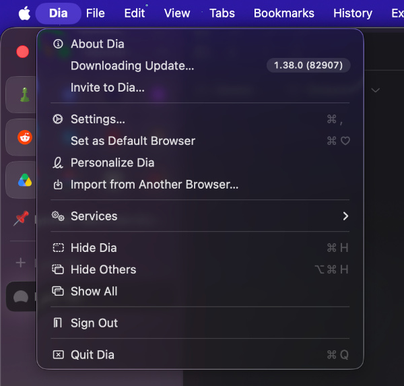Expand the Services submenu

(200, 216)
